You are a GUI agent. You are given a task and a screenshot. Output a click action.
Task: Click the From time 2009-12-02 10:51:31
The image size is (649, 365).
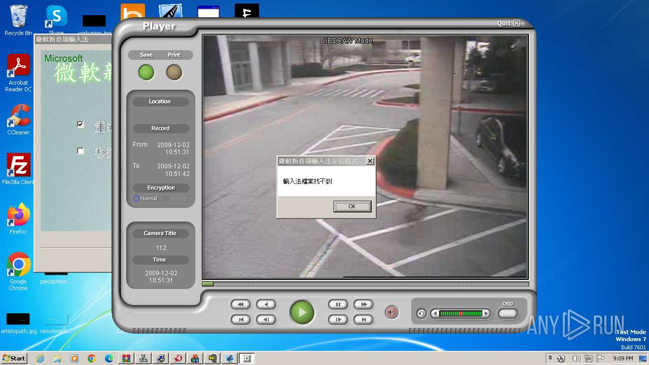[x=173, y=148]
